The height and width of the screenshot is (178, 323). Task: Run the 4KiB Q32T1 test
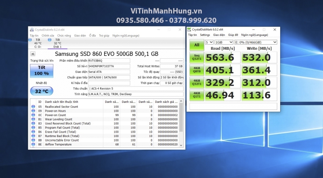coord(197,82)
